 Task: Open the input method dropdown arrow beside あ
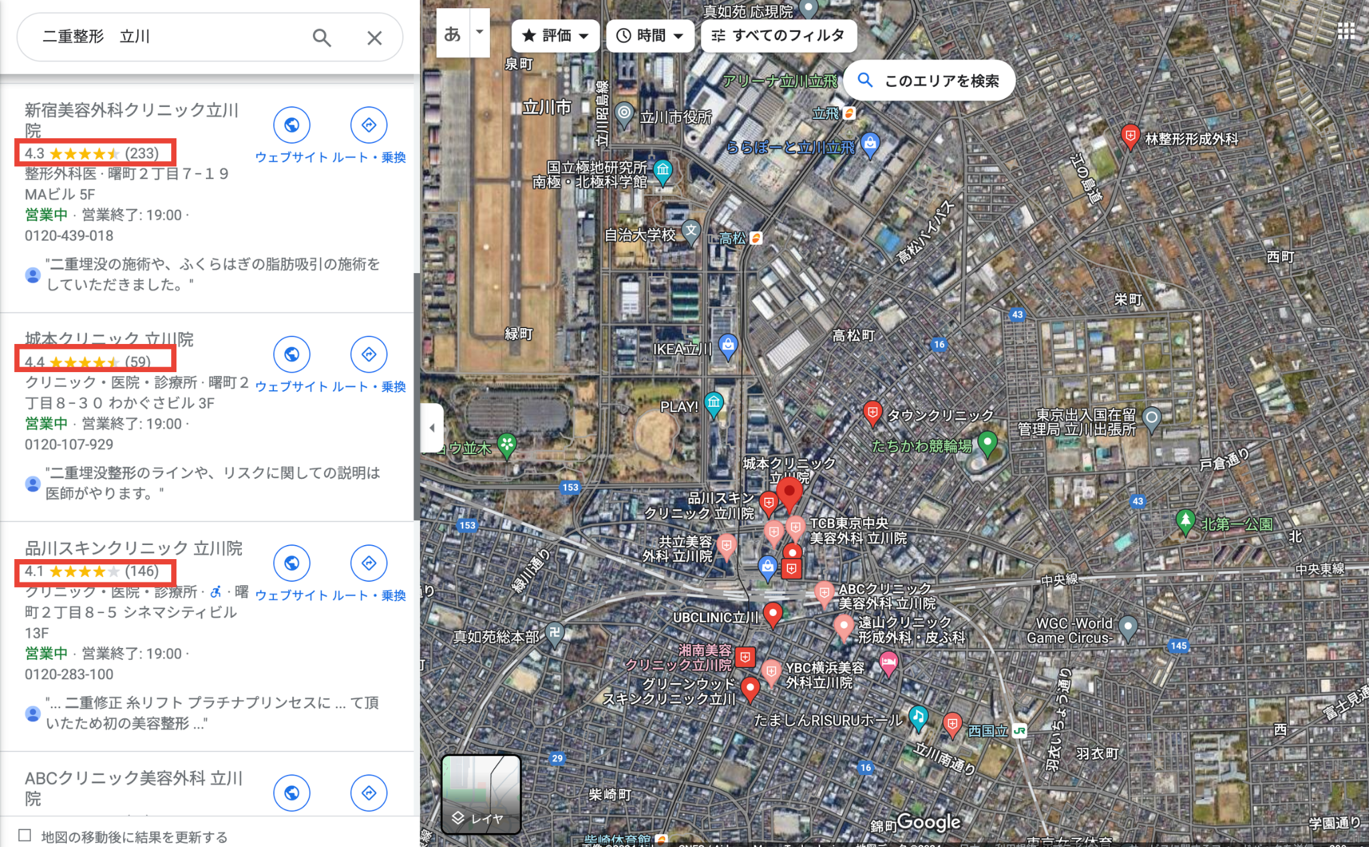tap(479, 32)
